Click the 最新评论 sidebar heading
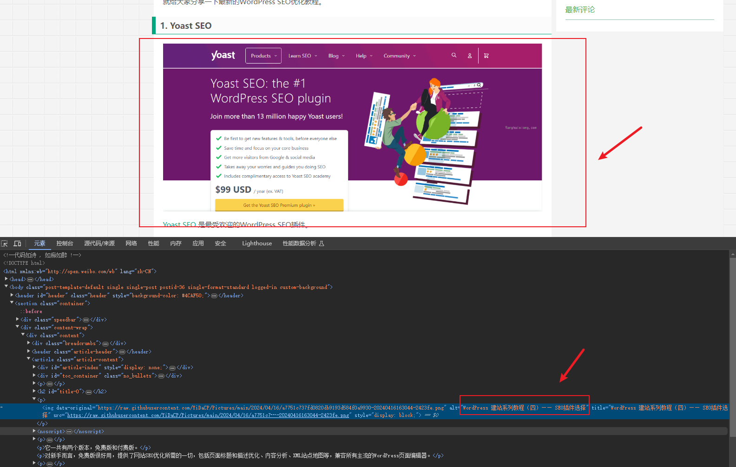Screen dimensions: 736x467 [x=580, y=10]
